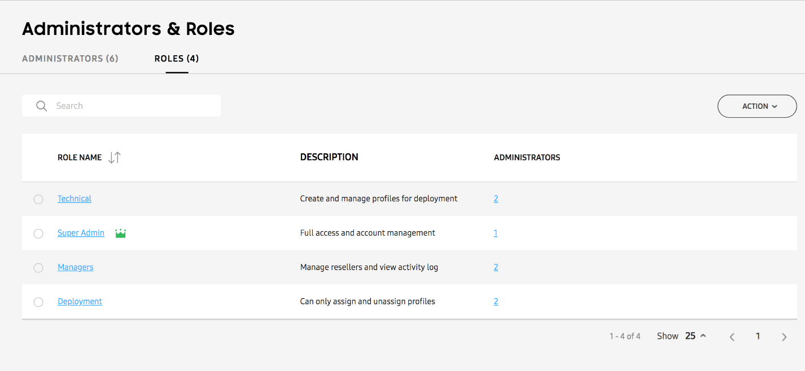Open the Super Admin role link
This screenshot has height=371, width=805.
pyautogui.click(x=81, y=233)
